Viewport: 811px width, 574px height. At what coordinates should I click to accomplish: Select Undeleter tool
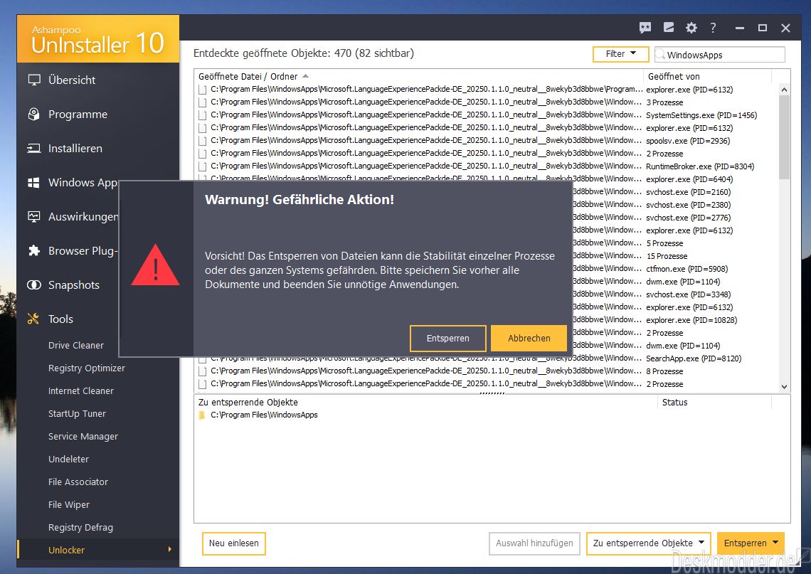coord(68,459)
